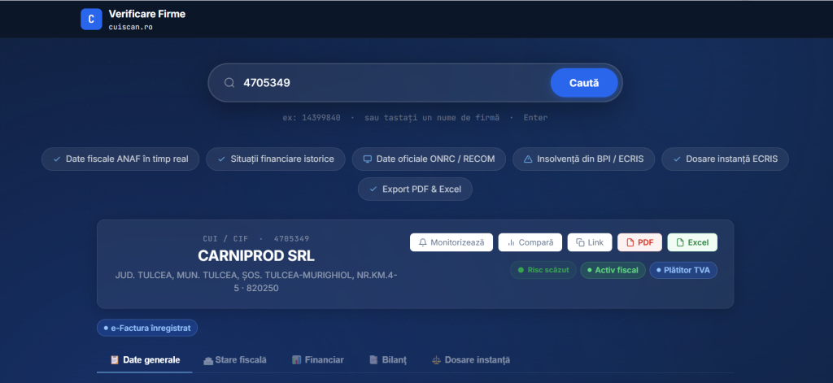The image size is (833, 383).
Task: Click the Activ fiscal status badge
Action: [x=613, y=270]
